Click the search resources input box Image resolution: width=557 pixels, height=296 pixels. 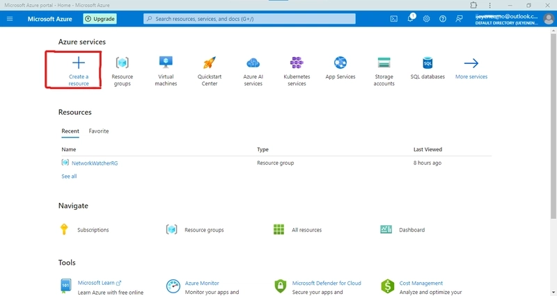(249, 19)
